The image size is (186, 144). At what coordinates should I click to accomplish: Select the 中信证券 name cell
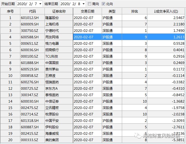click(x=59, y=101)
